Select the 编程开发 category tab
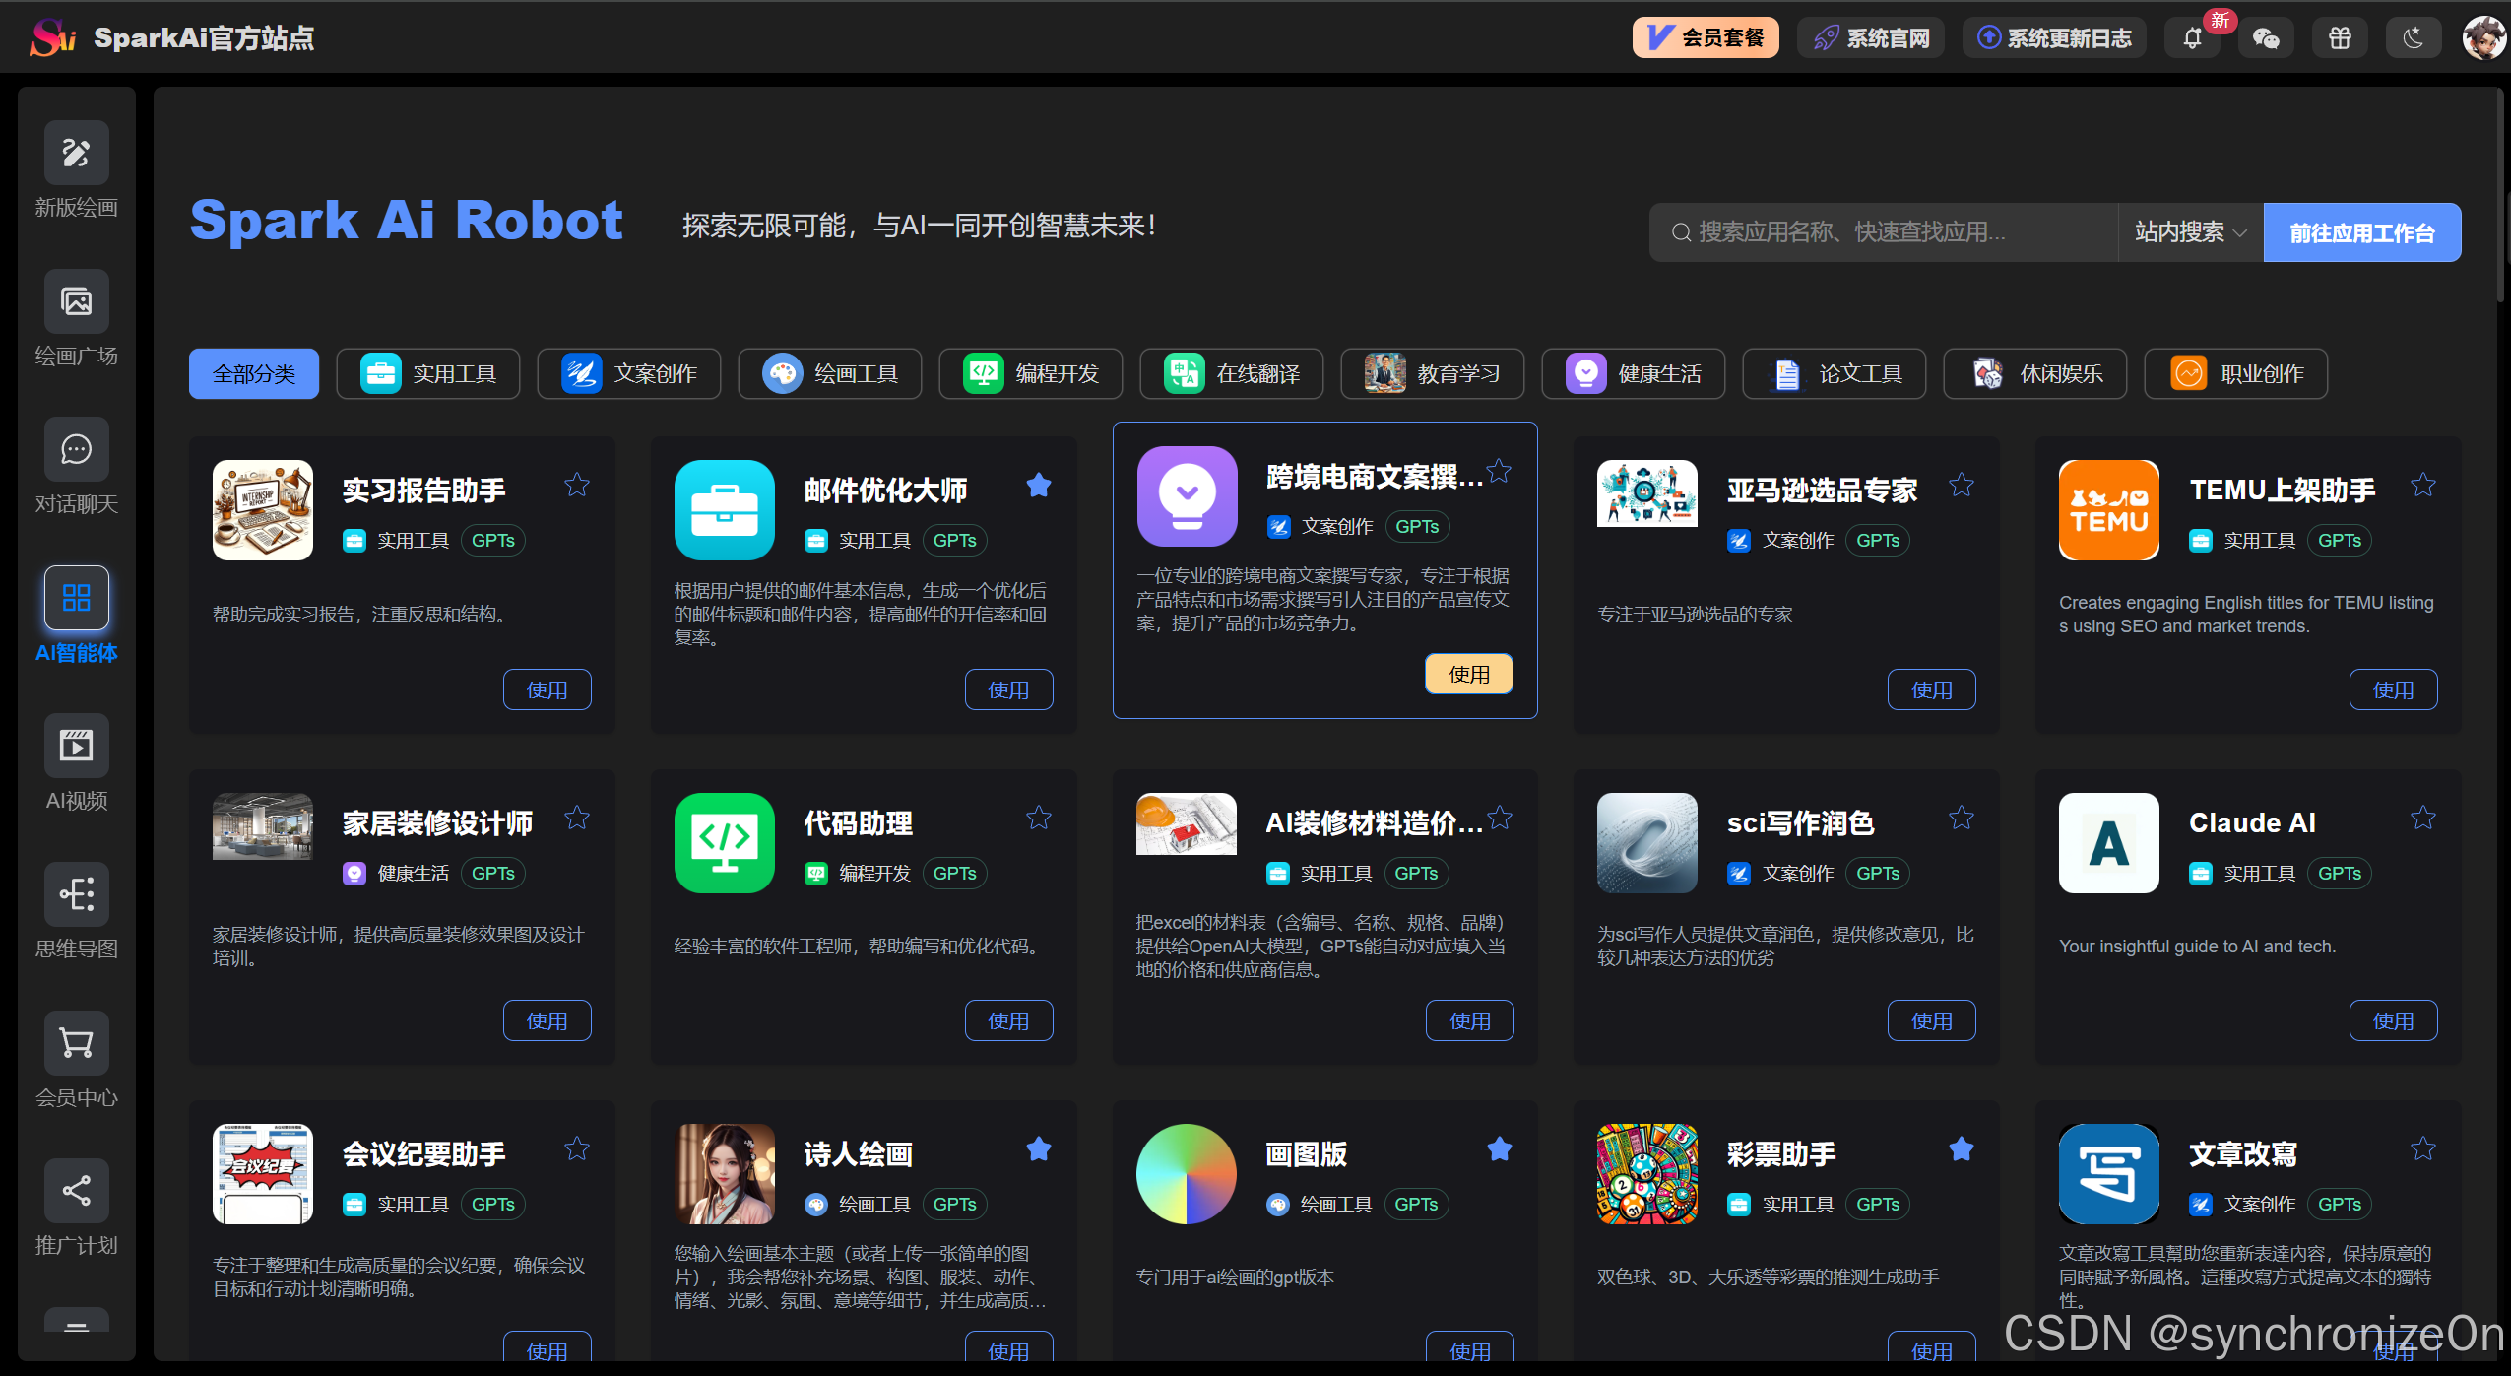This screenshot has height=1376, width=2511. [x=1031, y=374]
